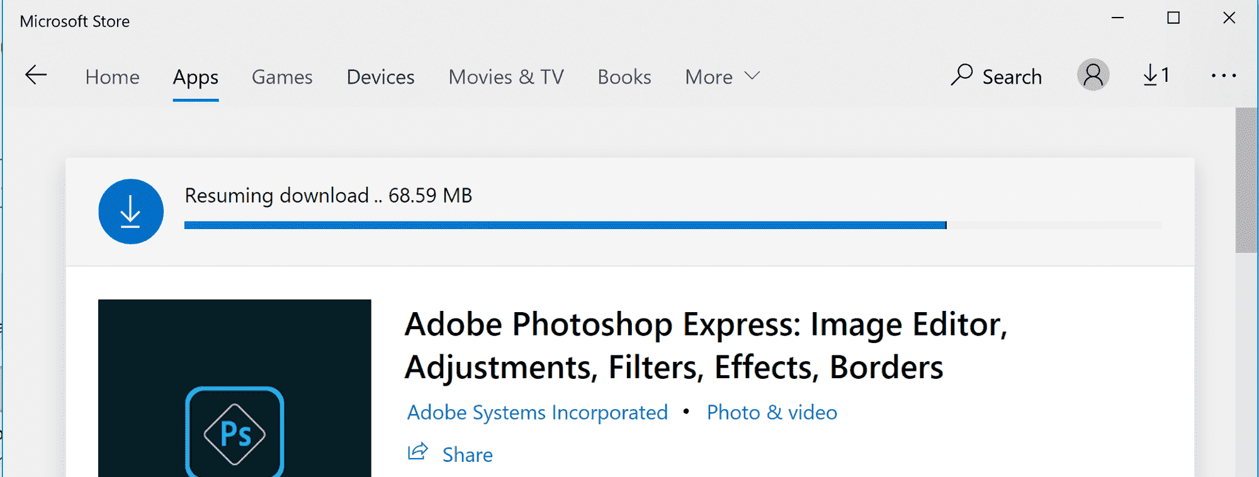Click the 'Resuming download .. 68.59 MB' text

(328, 196)
